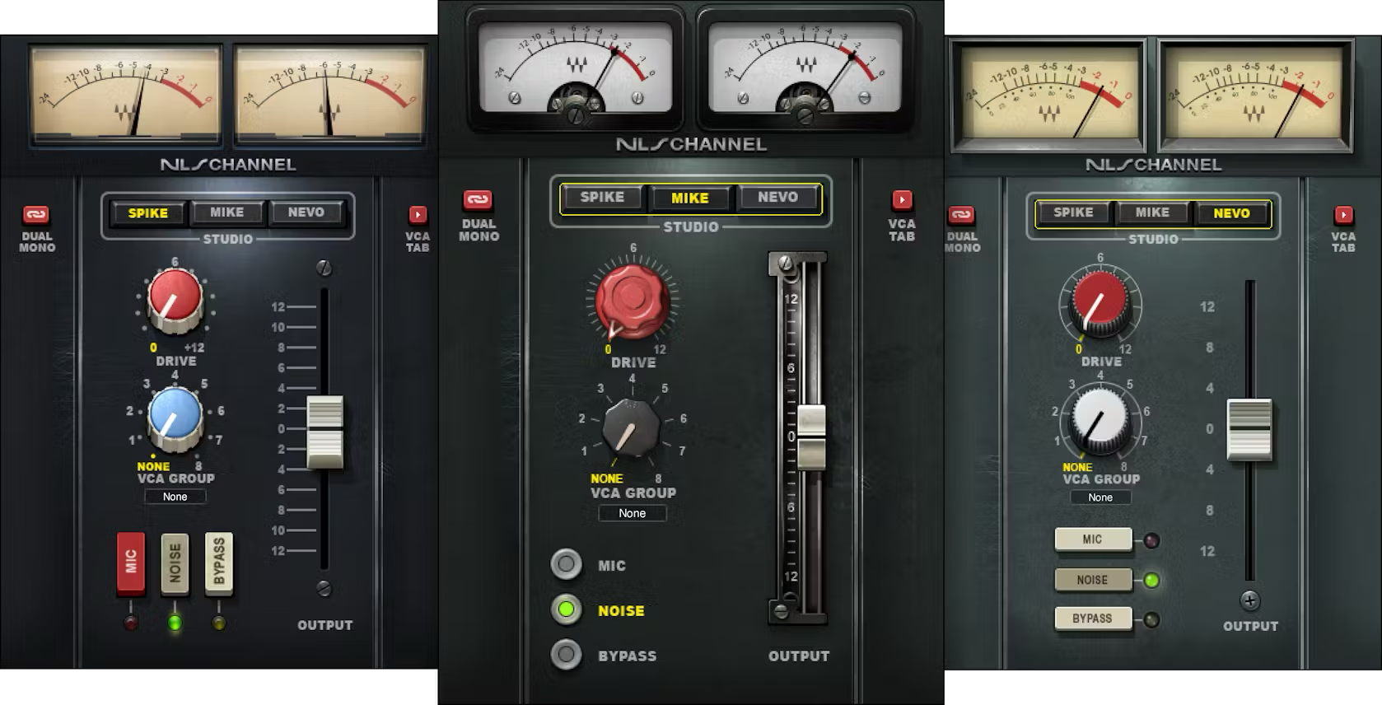Image resolution: width=1382 pixels, height=705 pixels.
Task: Click the bottom screw below Spike output fader
Action: pos(324,588)
